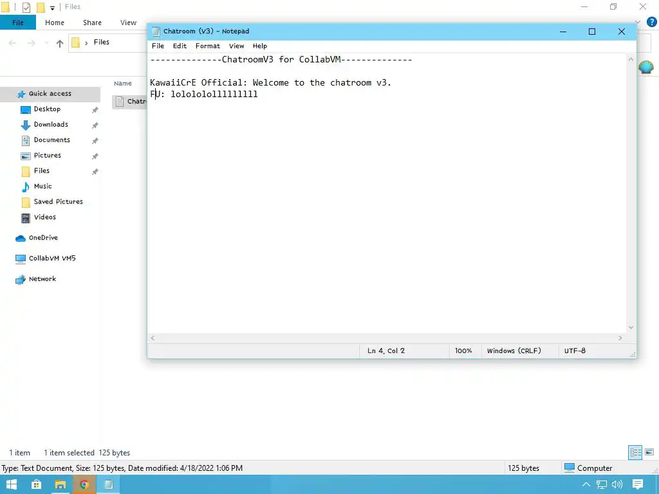The height and width of the screenshot is (494, 659).
Task: Click Notepad vertical scrollbar up arrow
Action: pyautogui.click(x=631, y=60)
